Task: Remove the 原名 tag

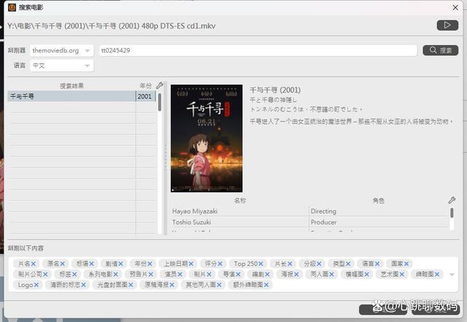Action: tap(62, 264)
